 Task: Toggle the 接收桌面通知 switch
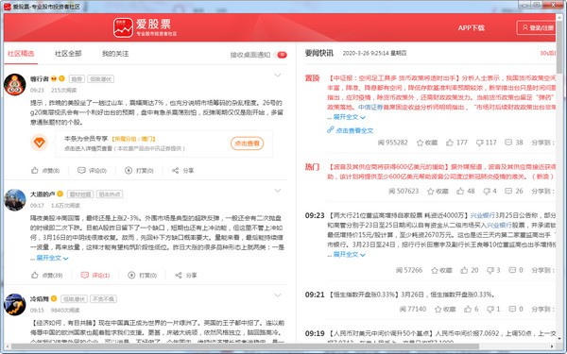click(x=282, y=55)
